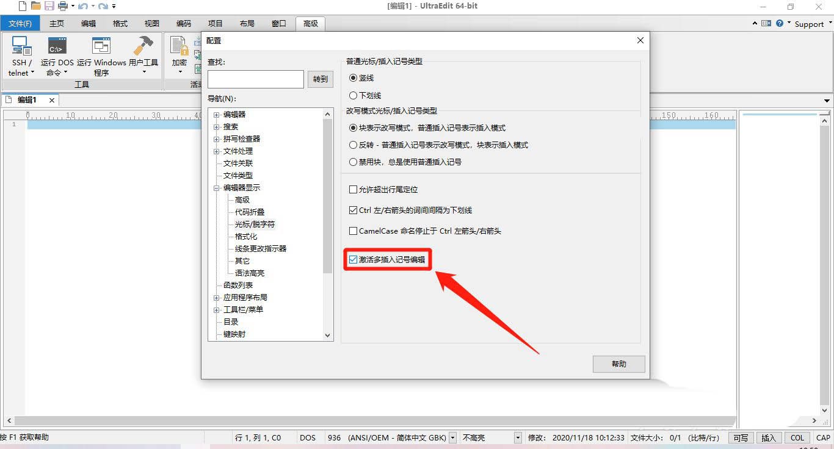Click the 用户工具 hammer icon
Image resolution: width=834 pixels, height=449 pixels.
pyautogui.click(x=143, y=46)
